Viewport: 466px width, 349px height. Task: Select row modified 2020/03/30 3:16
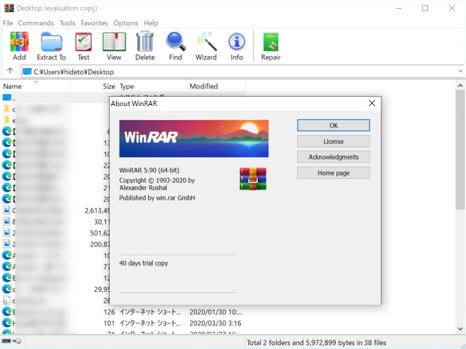tap(123, 323)
